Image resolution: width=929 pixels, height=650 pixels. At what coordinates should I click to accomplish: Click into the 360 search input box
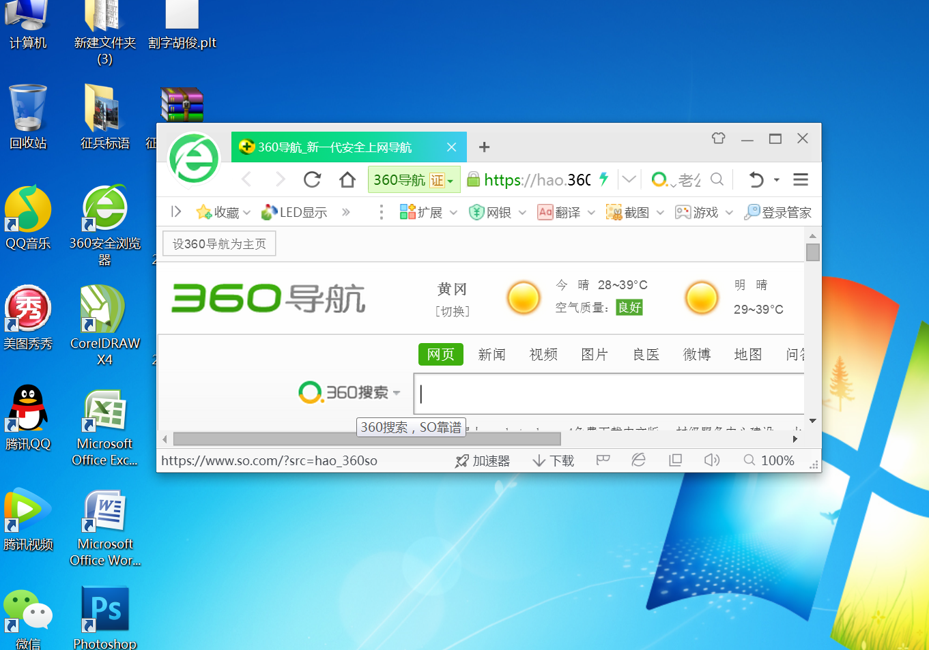pos(610,394)
